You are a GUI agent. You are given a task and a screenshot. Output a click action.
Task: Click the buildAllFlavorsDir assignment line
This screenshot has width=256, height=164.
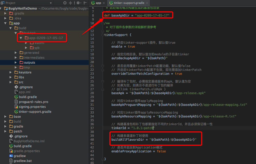154,140
